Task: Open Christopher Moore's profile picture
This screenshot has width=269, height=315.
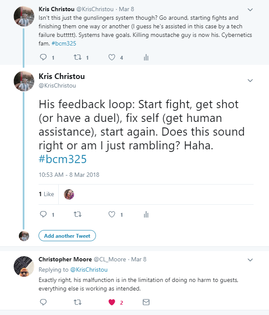Action: (24, 267)
